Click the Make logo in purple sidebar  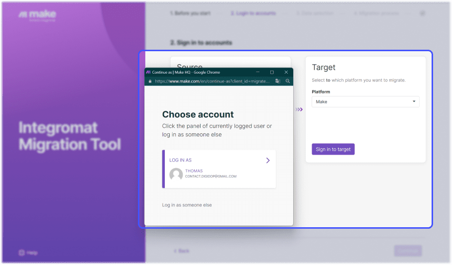coord(37,14)
